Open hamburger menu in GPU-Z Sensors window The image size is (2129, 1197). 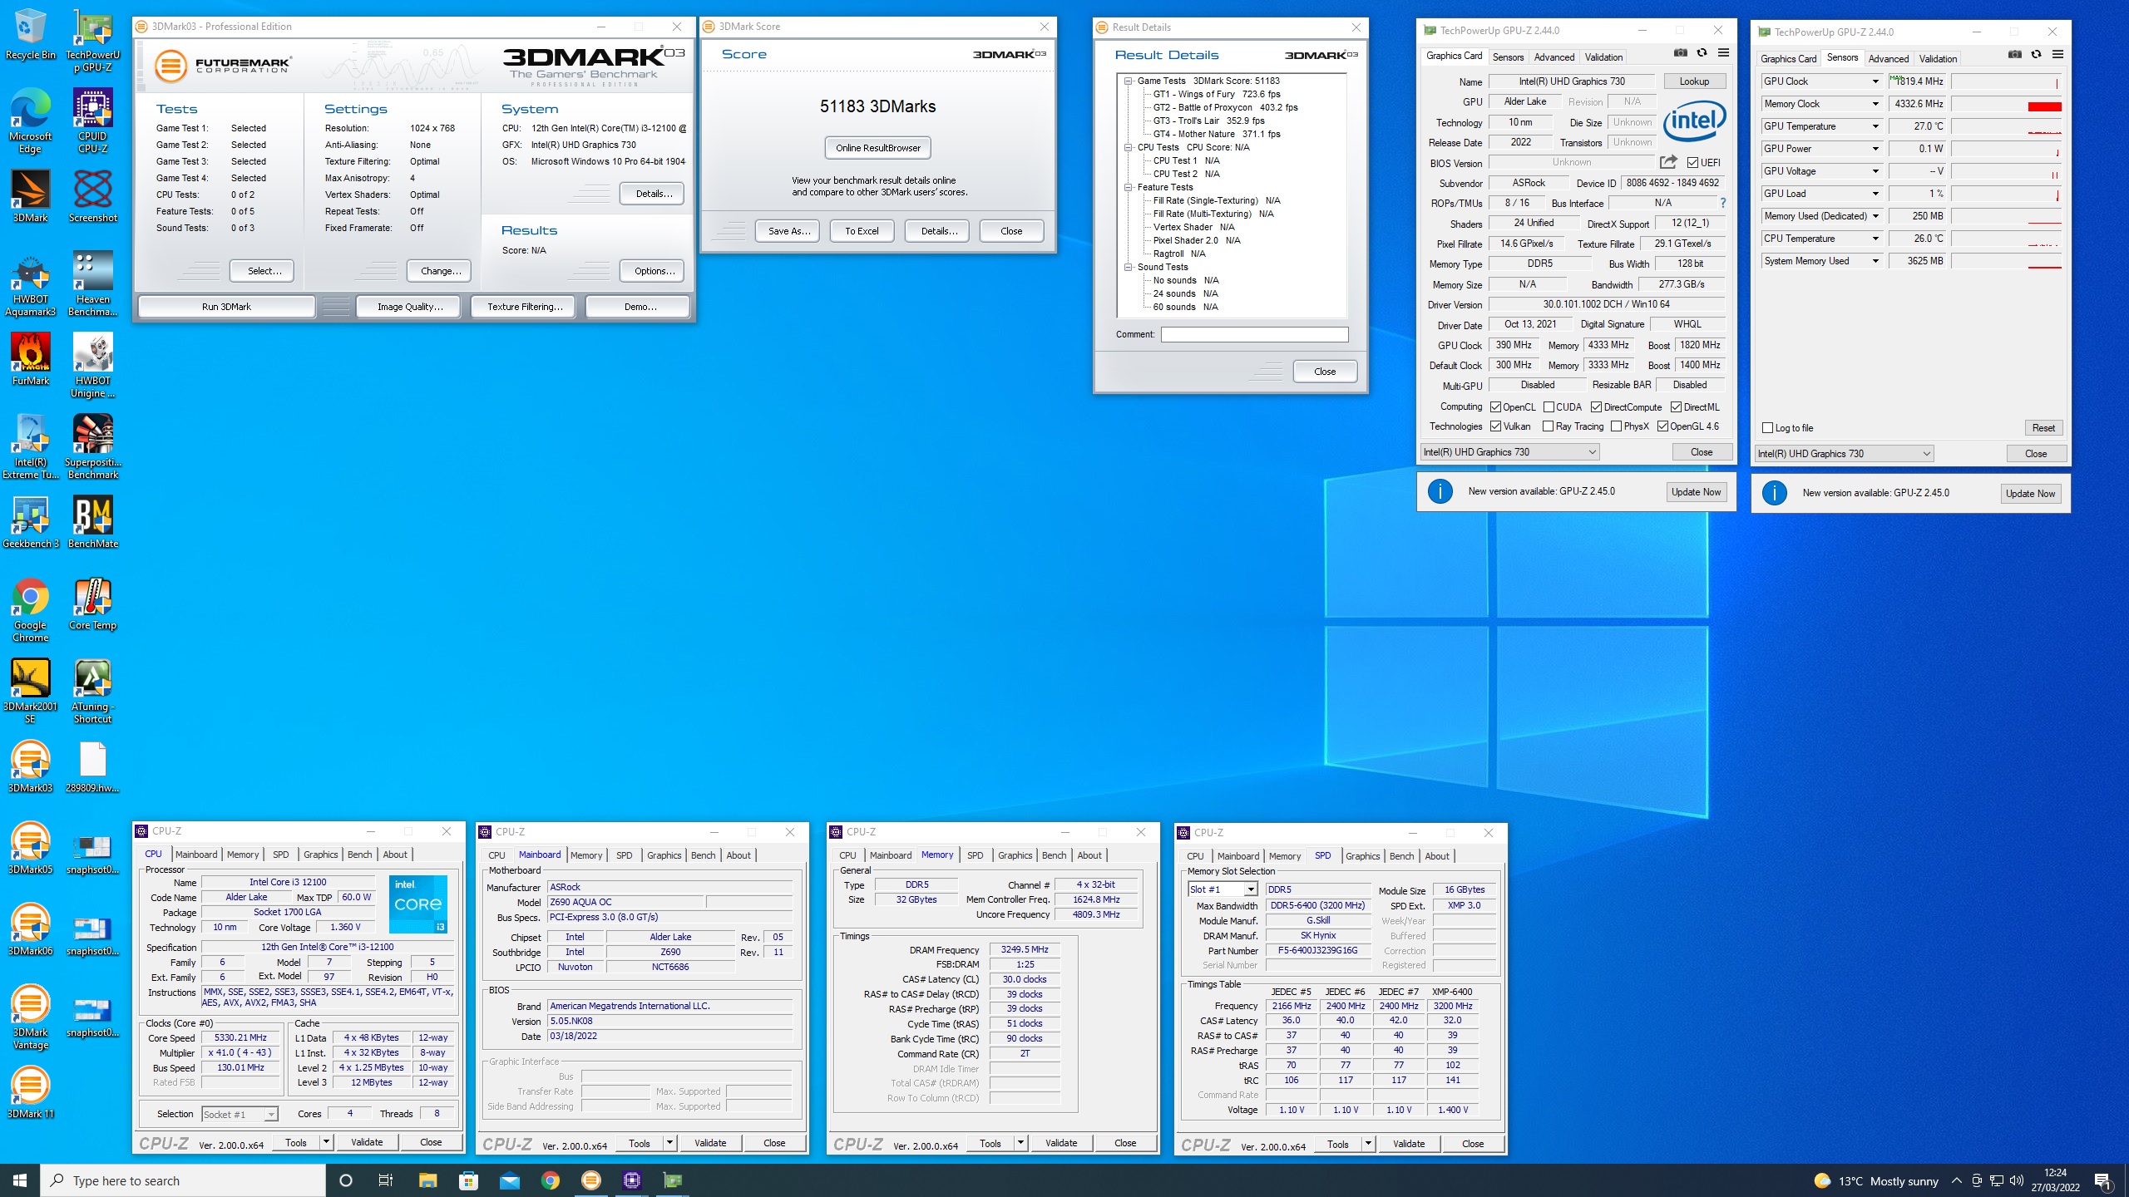pos(2057,55)
